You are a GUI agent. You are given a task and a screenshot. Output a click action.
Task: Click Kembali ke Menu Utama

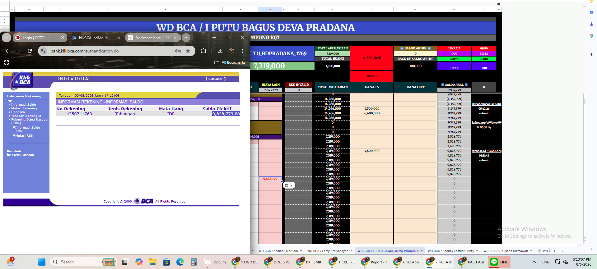click(x=21, y=153)
